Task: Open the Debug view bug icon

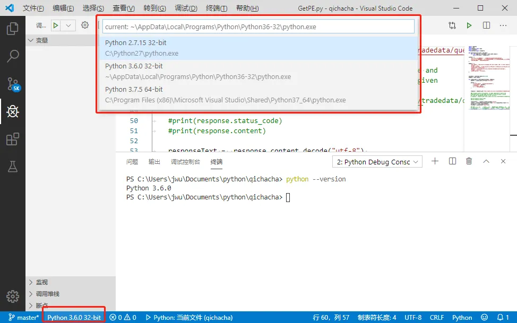Action: click(13, 112)
